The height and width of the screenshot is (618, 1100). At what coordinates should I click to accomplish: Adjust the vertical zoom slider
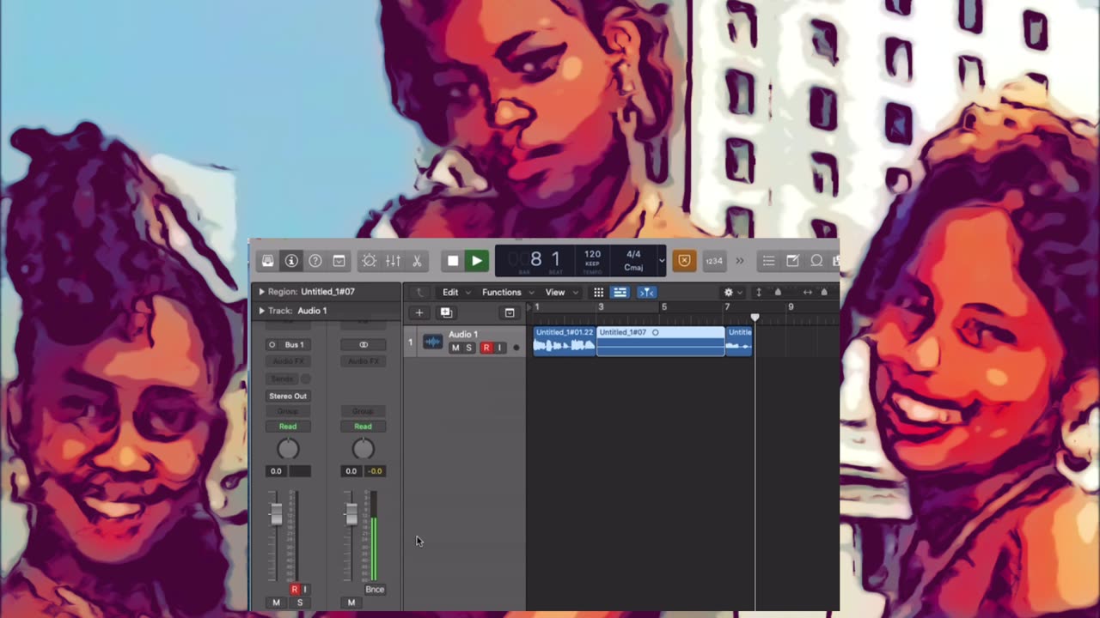[779, 293]
